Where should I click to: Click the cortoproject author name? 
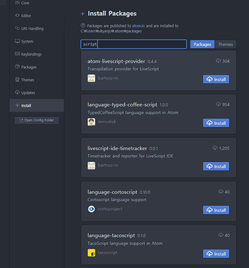[110, 209]
